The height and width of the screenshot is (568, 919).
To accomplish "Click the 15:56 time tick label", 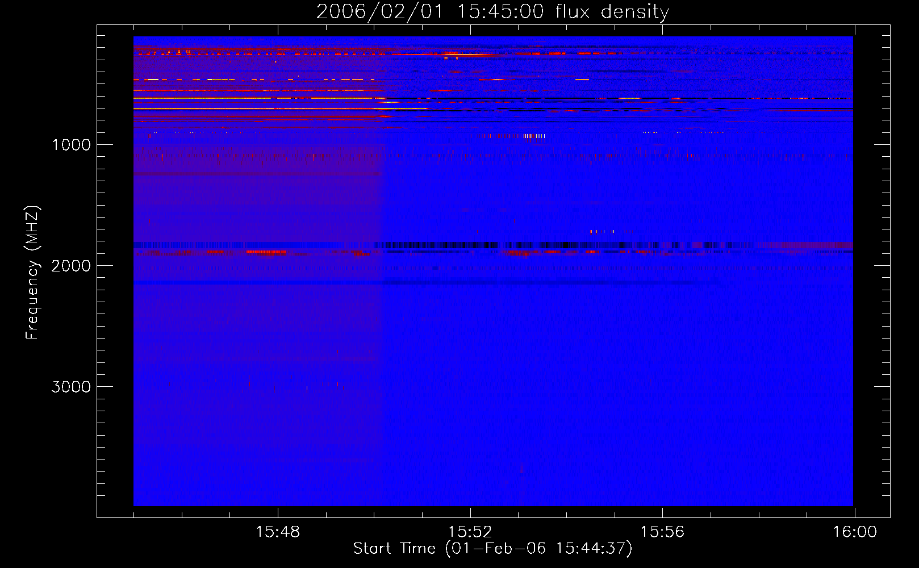I will point(662,532).
